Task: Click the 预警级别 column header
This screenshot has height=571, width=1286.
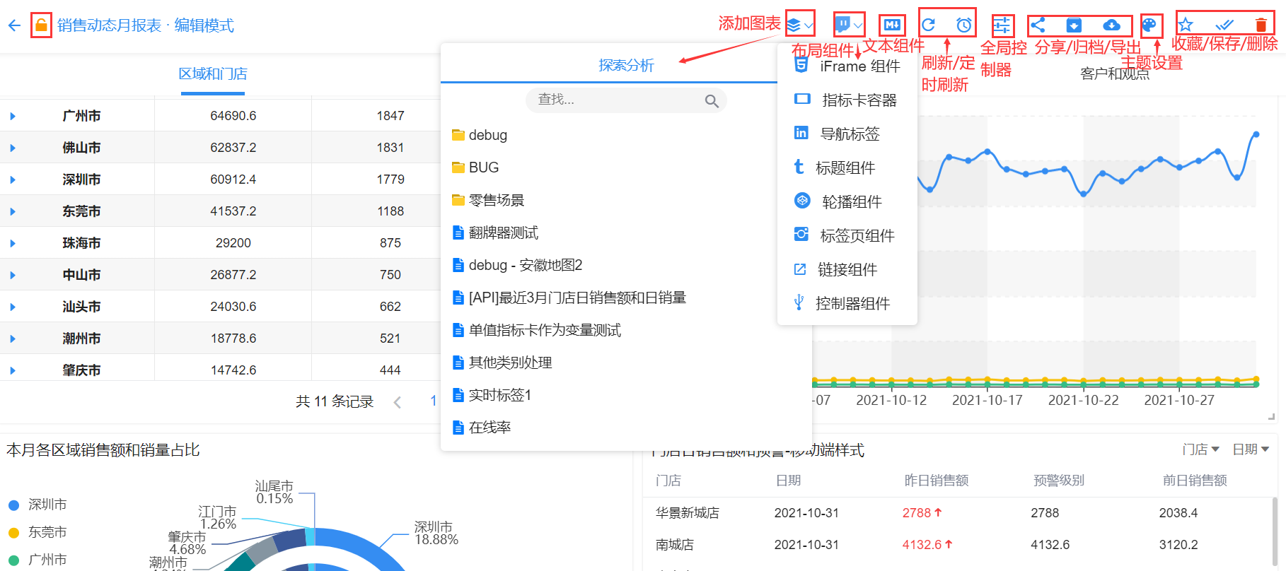Action: point(1059,481)
